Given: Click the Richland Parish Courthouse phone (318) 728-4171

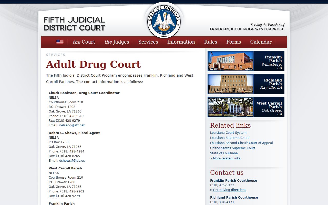Looking at the screenshot, I should pyautogui.click(x=222, y=202).
